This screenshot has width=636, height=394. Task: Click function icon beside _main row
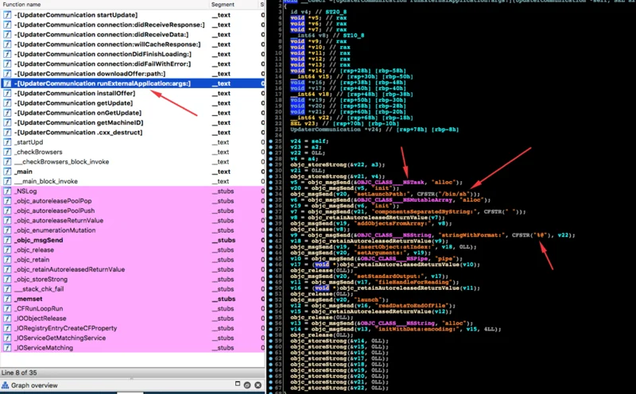pyautogui.click(x=7, y=172)
